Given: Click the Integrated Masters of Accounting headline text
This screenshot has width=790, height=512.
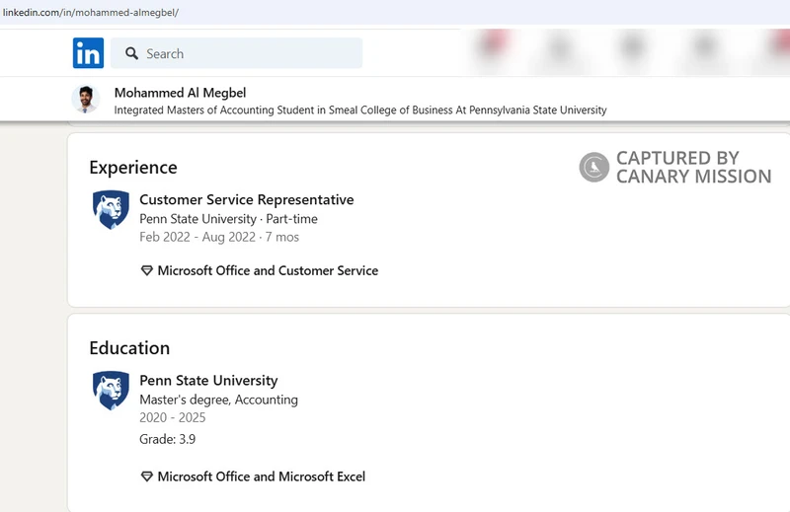Looking at the screenshot, I should click(360, 110).
